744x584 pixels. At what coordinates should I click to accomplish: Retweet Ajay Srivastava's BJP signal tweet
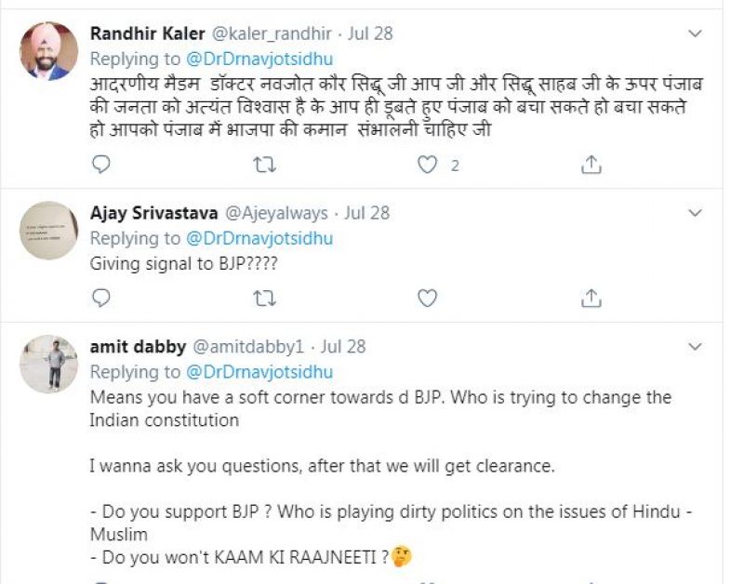click(264, 299)
